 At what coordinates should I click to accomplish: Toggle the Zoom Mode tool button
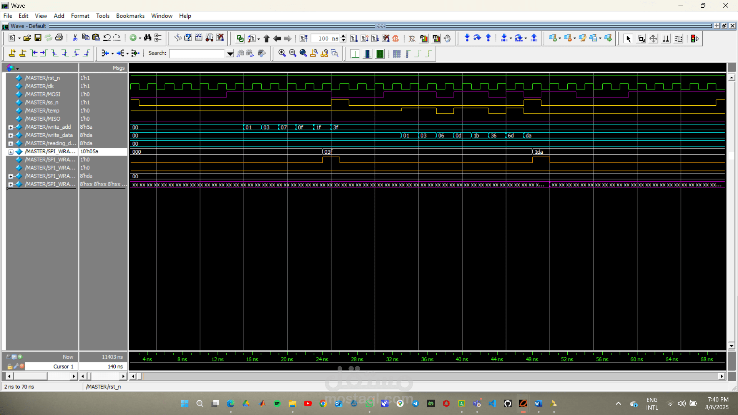(641, 38)
